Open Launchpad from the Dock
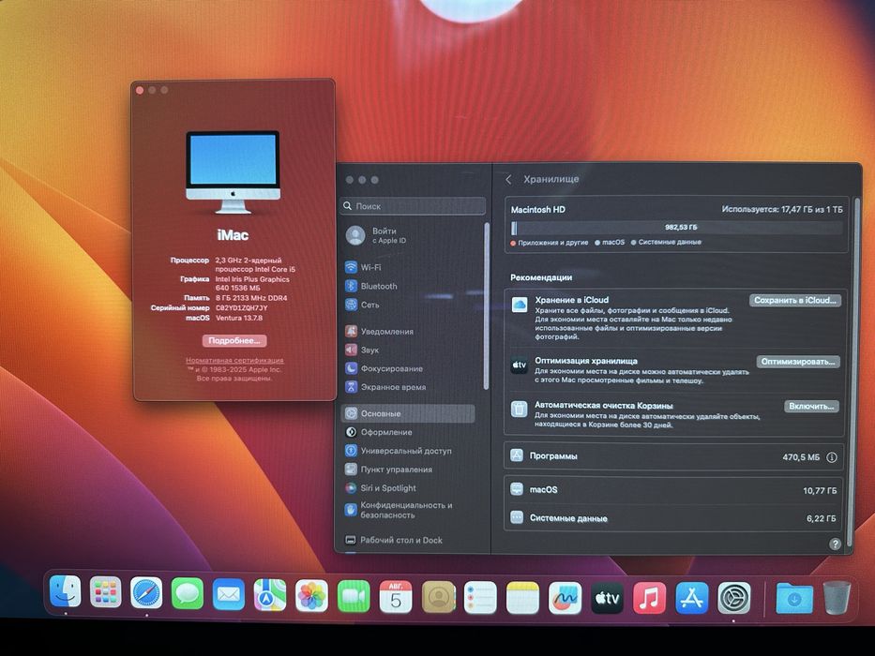 point(105,592)
